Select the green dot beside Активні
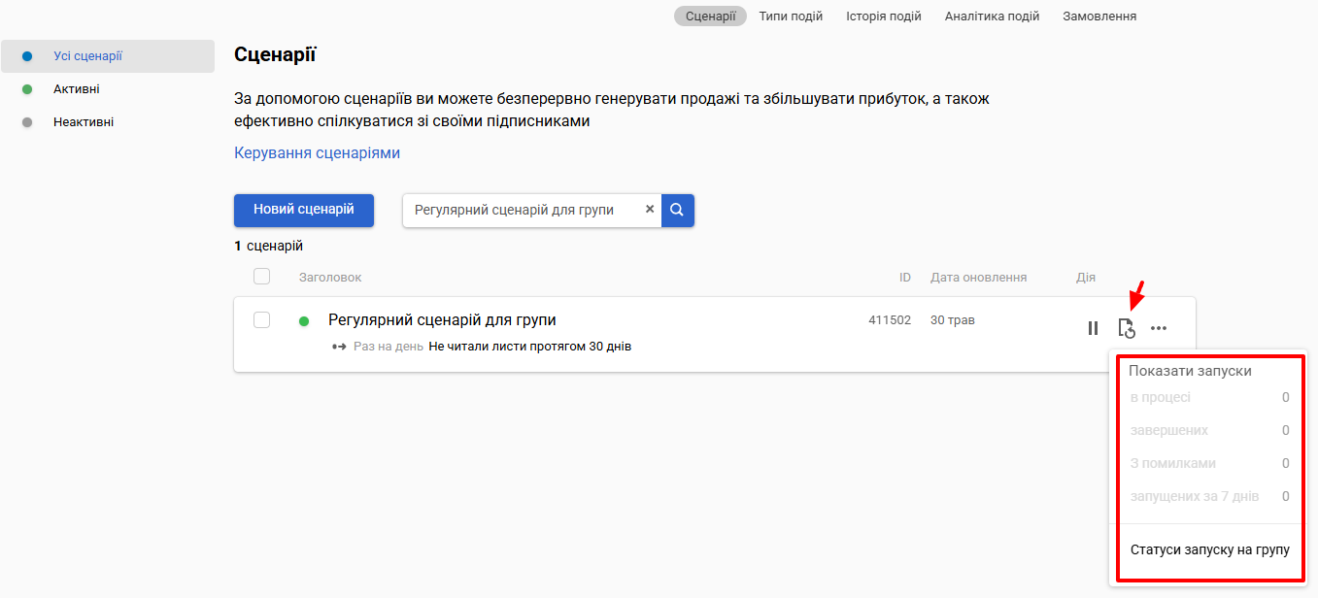1318x598 pixels. tap(27, 89)
